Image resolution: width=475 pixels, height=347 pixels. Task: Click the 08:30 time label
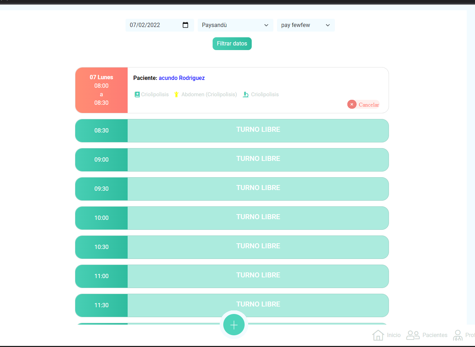coord(101,131)
